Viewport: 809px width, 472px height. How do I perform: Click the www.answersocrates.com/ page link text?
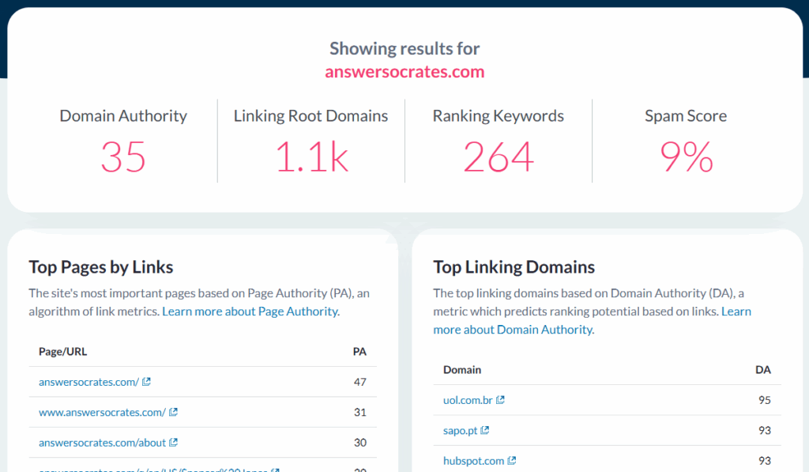coord(102,412)
